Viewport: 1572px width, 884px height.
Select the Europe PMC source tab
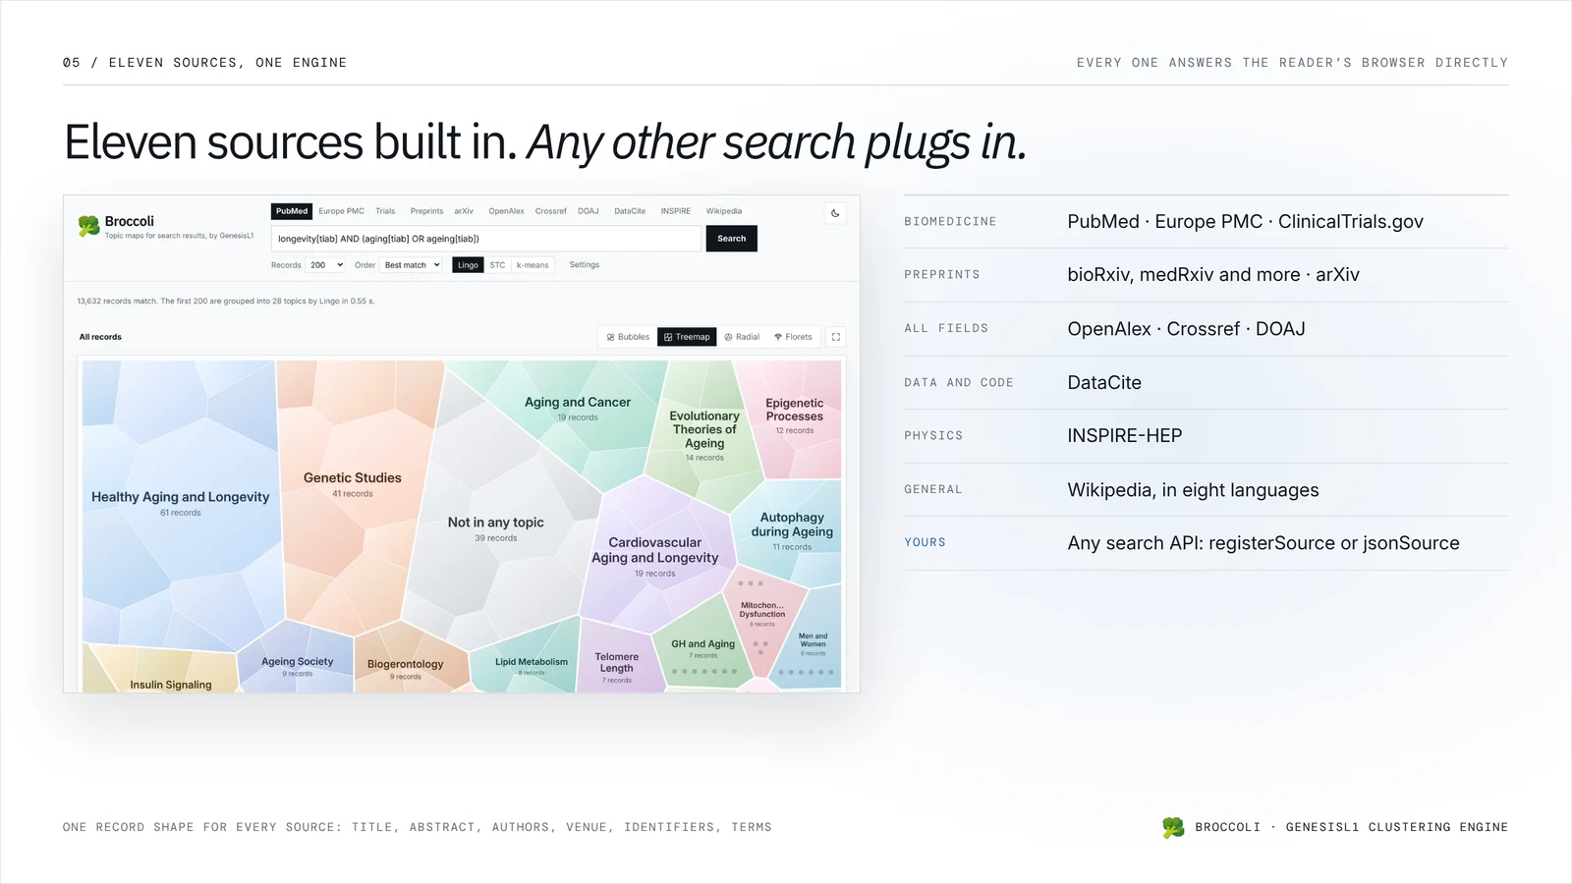point(341,211)
